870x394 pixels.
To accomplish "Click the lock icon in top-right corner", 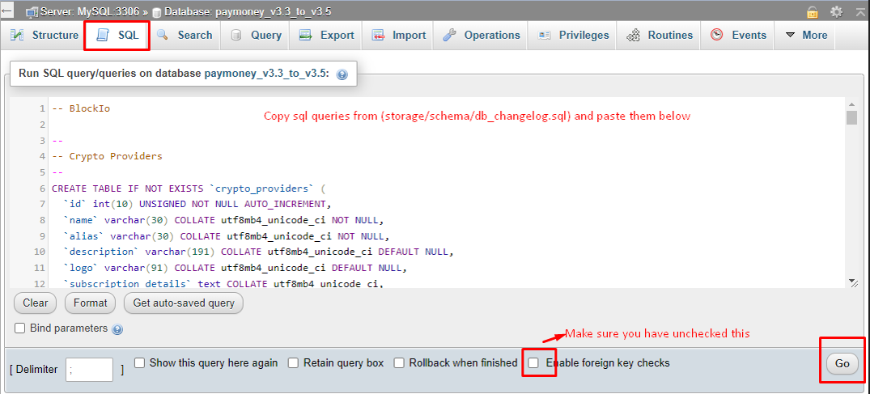I will coord(813,12).
